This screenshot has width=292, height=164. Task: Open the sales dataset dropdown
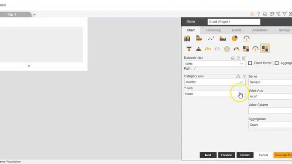click(x=215, y=64)
